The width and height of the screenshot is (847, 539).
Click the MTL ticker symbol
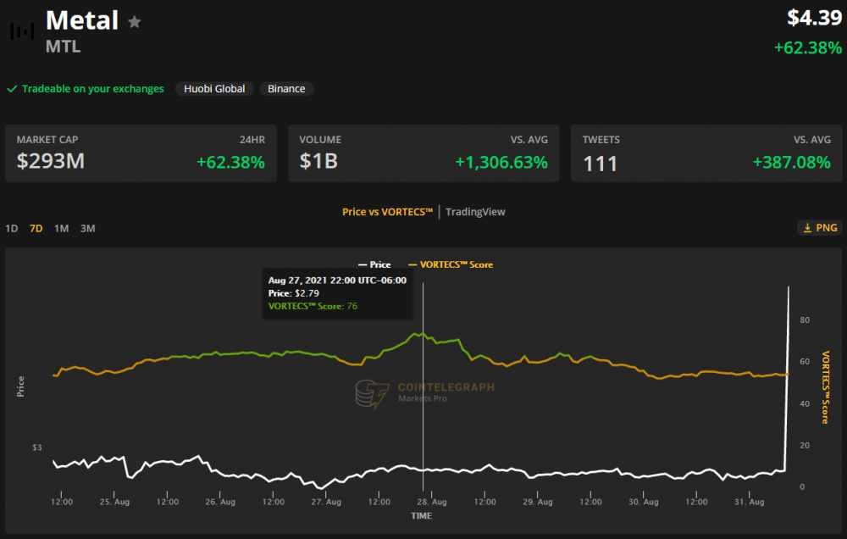(64, 47)
